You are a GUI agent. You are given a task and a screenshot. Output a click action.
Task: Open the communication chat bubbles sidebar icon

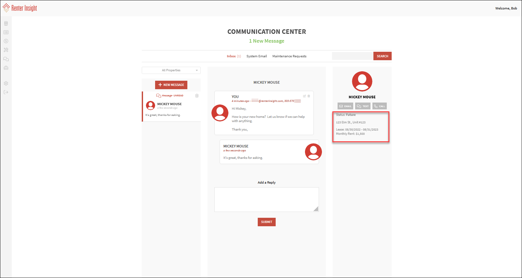6,59
